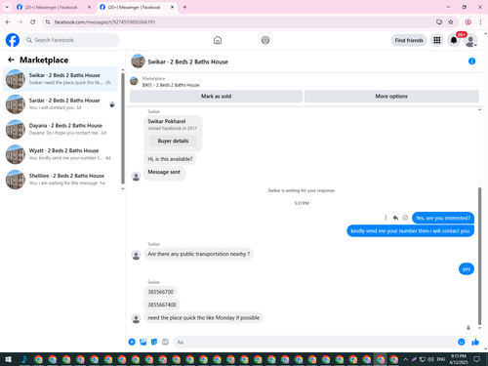488x366 pixels.
Task: Click conversation list scrollbar
Action: coord(123,129)
